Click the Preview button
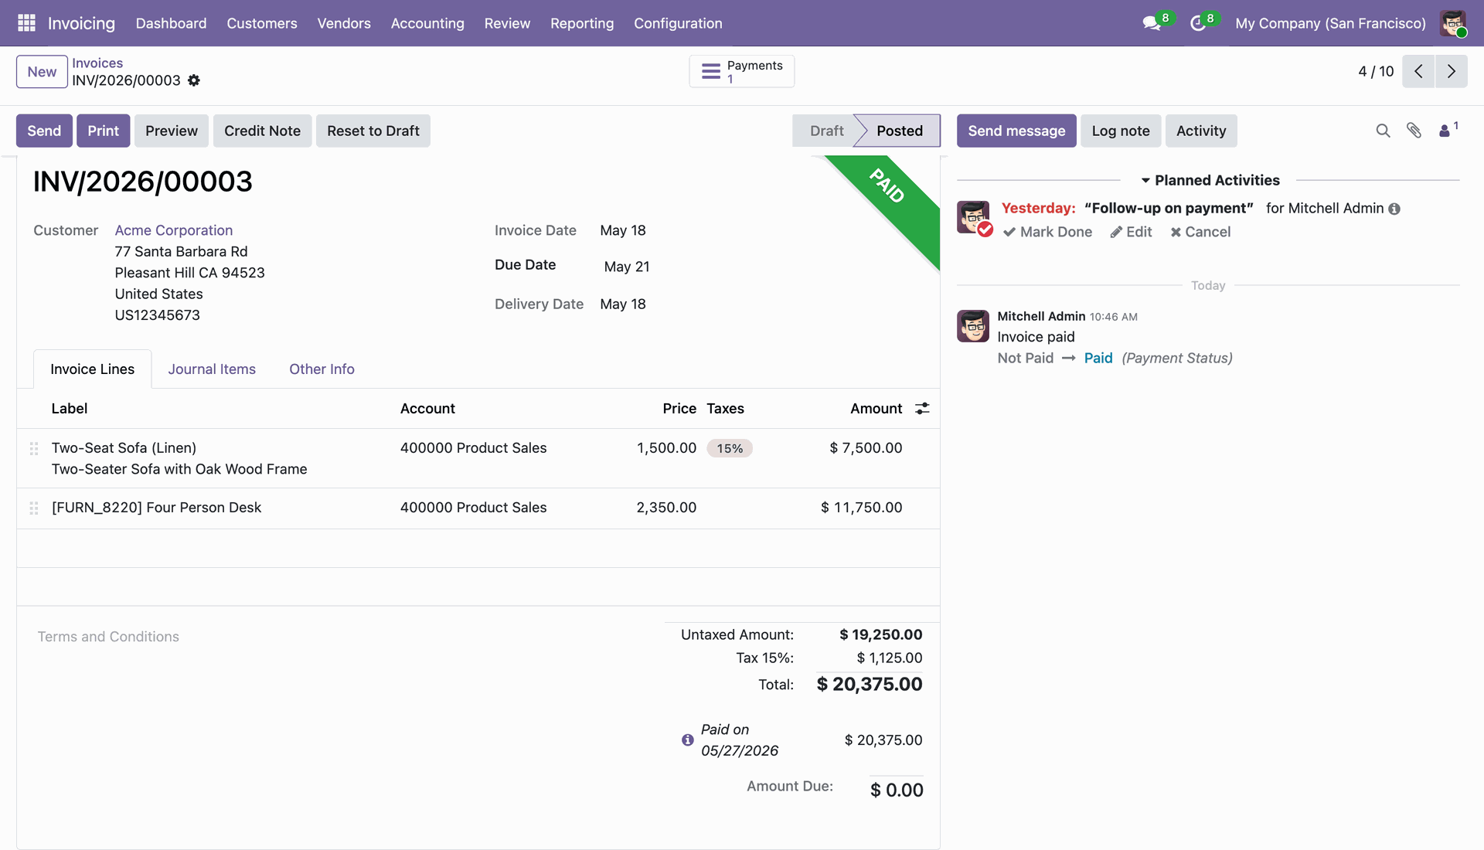1484x850 pixels. pyautogui.click(x=172, y=131)
